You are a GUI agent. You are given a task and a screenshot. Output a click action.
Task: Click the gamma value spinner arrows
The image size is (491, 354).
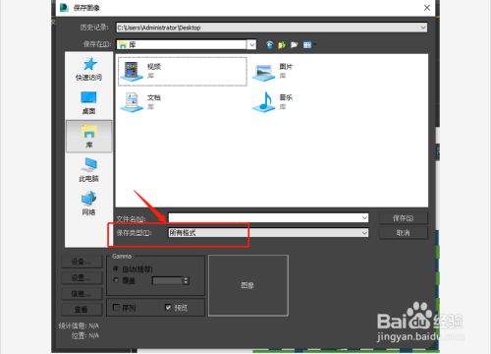pyautogui.click(x=186, y=280)
